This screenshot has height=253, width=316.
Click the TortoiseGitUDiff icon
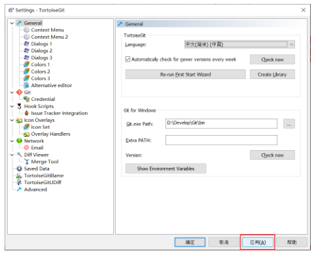click(20, 182)
